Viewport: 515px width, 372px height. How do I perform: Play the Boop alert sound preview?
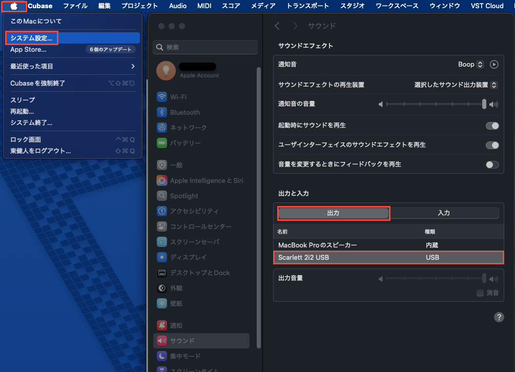pyautogui.click(x=494, y=65)
